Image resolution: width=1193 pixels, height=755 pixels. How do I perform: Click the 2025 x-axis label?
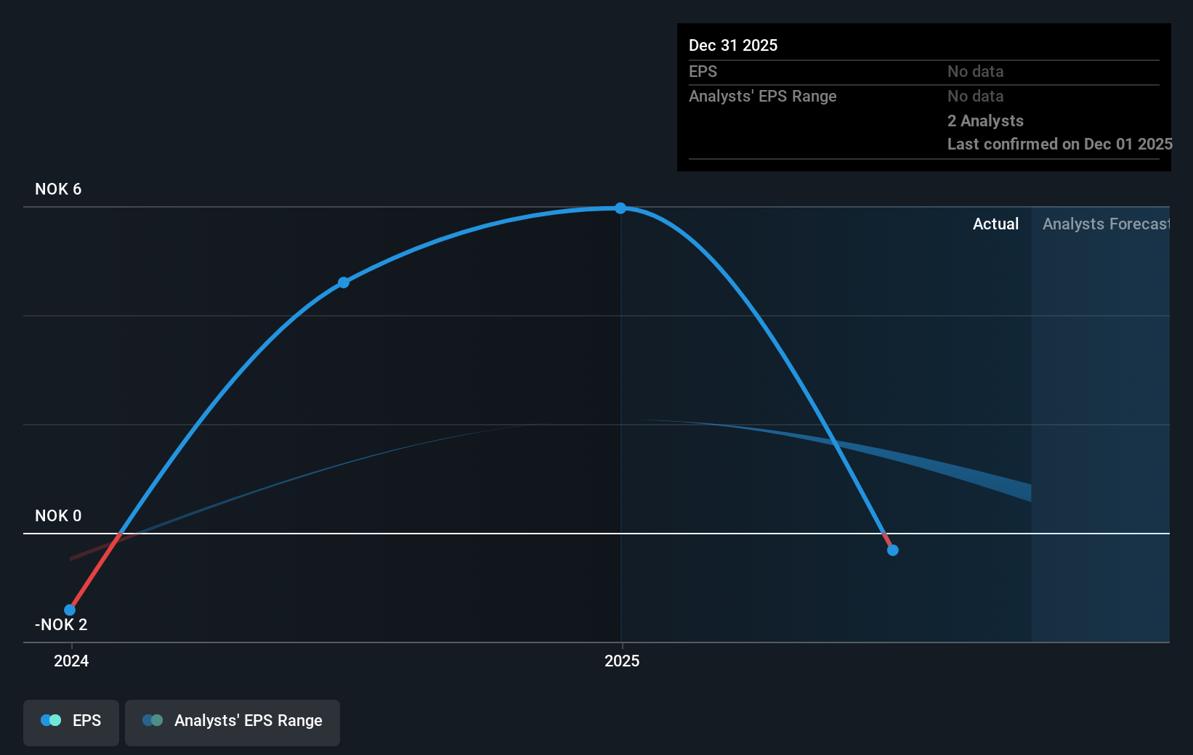pyautogui.click(x=622, y=661)
